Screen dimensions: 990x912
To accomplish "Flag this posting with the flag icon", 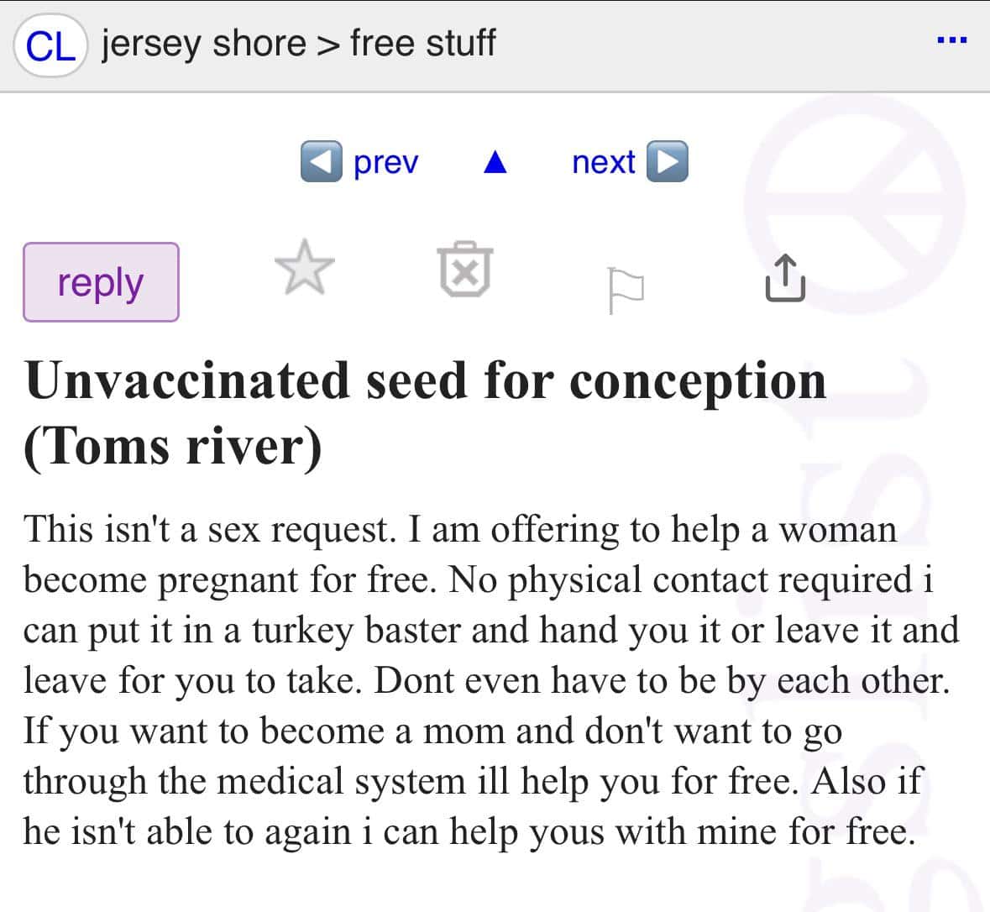I will (626, 289).
